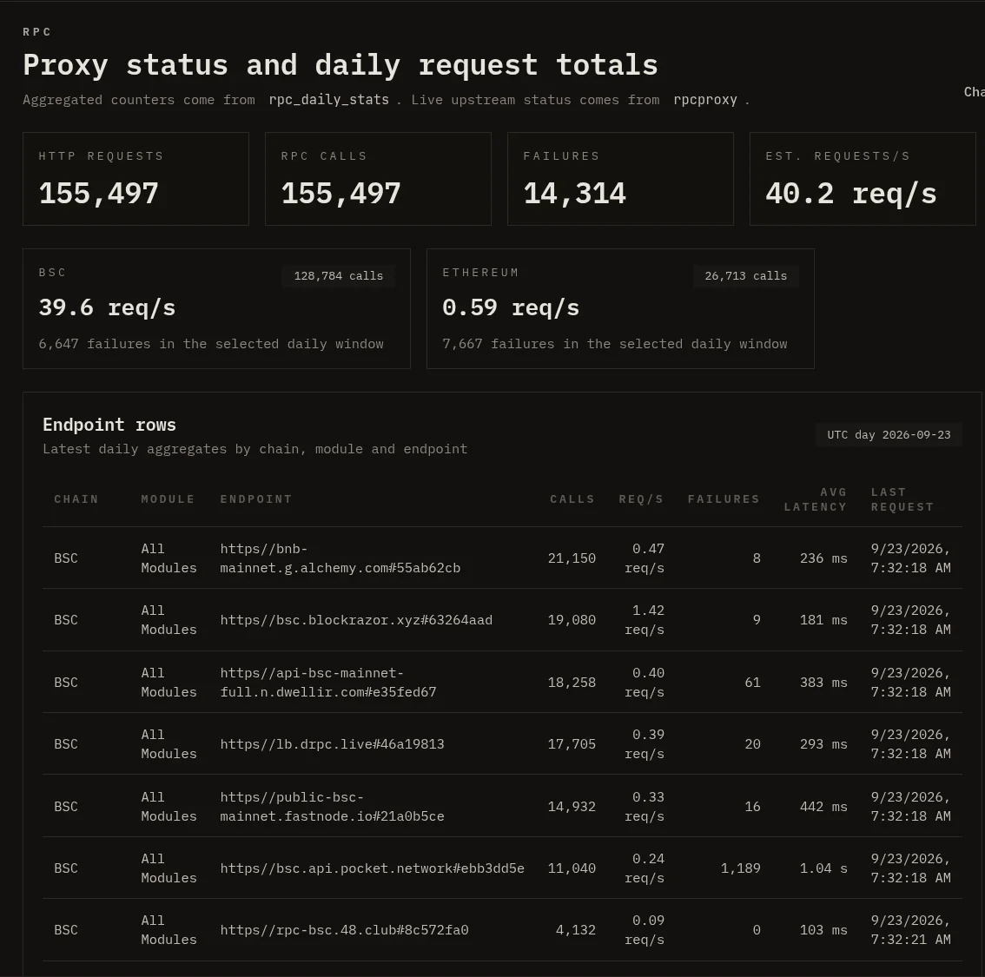Click the BSC 39.6 req/s value
Viewport: 985px width, 977px height.
point(108,307)
